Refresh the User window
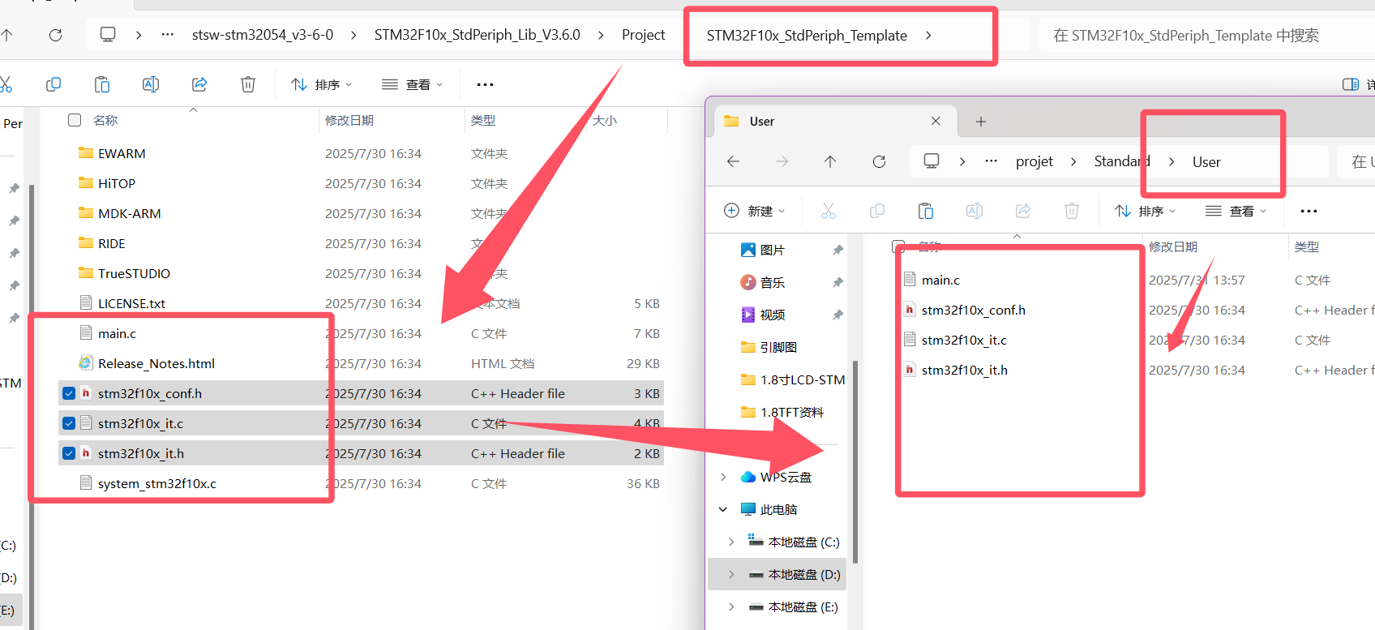 pyautogui.click(x=879, y=161)
